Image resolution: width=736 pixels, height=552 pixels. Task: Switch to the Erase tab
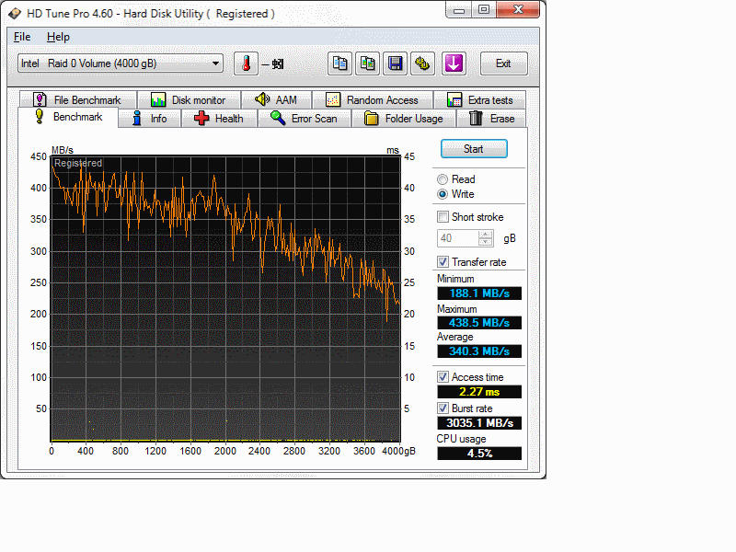click(491, 119)
